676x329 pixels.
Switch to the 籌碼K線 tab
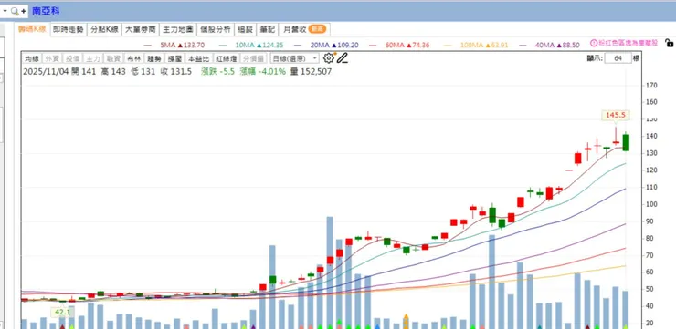point(32,29)
